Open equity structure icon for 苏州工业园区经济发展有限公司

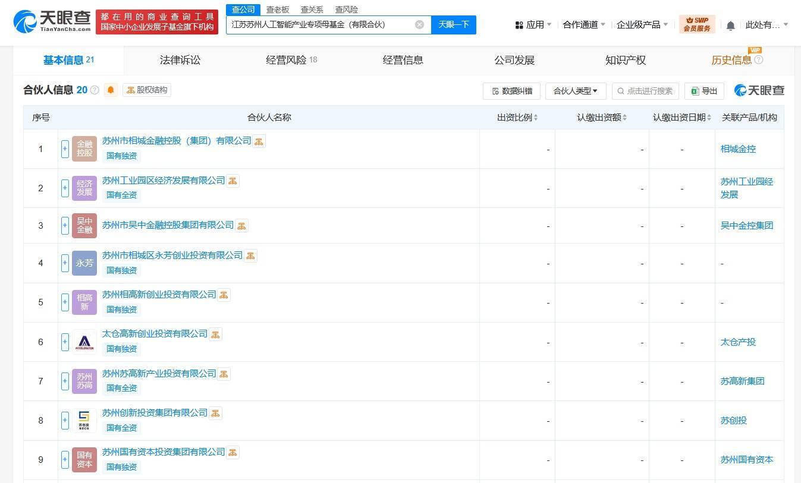233,181
